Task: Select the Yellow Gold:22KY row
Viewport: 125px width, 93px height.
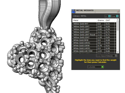Action: [x=94, y=37]
